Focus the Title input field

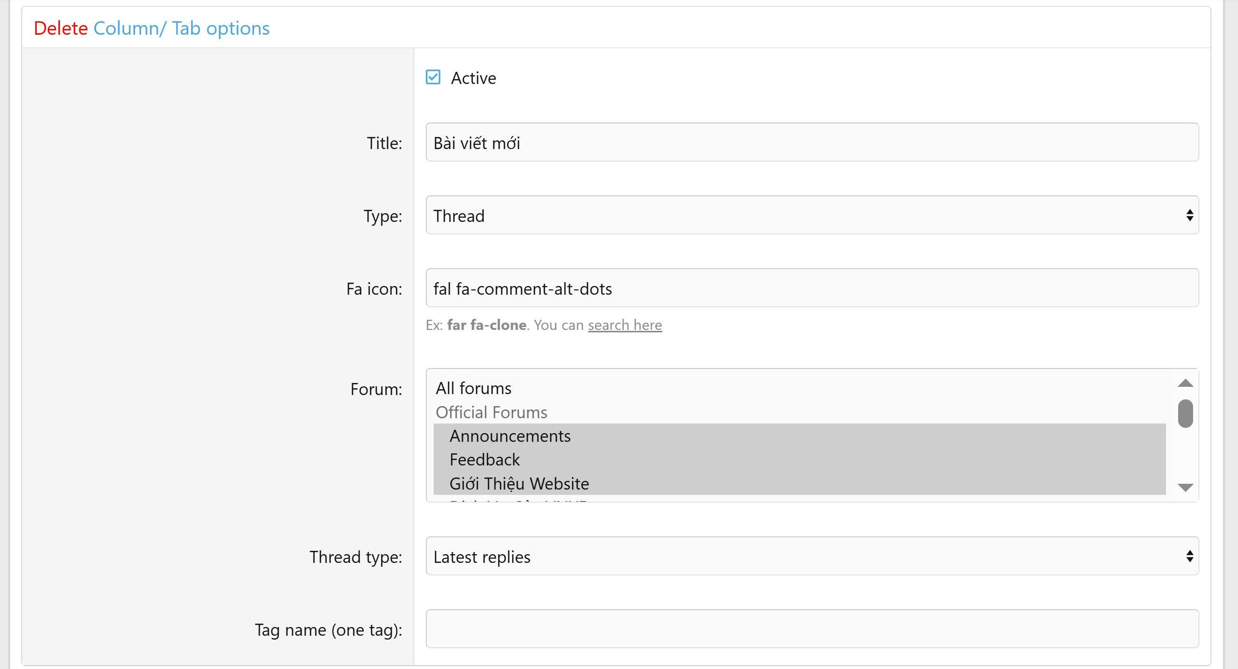811,143
